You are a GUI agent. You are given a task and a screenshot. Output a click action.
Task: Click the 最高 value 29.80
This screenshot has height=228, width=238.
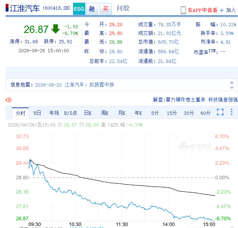coord(116,33)
